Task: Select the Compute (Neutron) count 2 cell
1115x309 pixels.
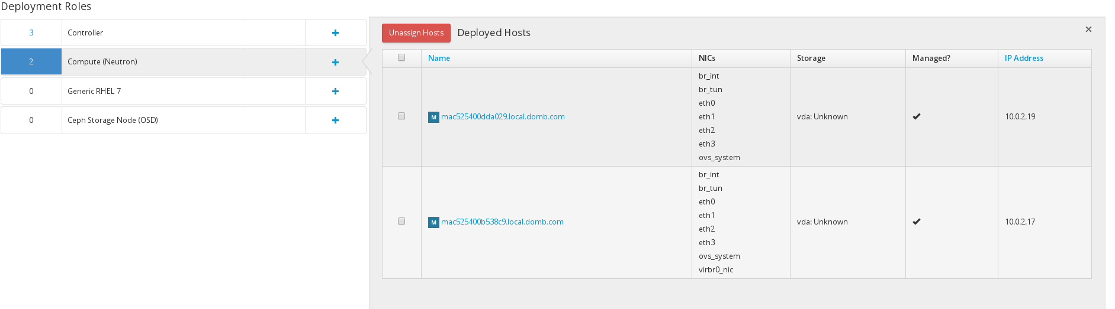Action: (x=31, y=61)
